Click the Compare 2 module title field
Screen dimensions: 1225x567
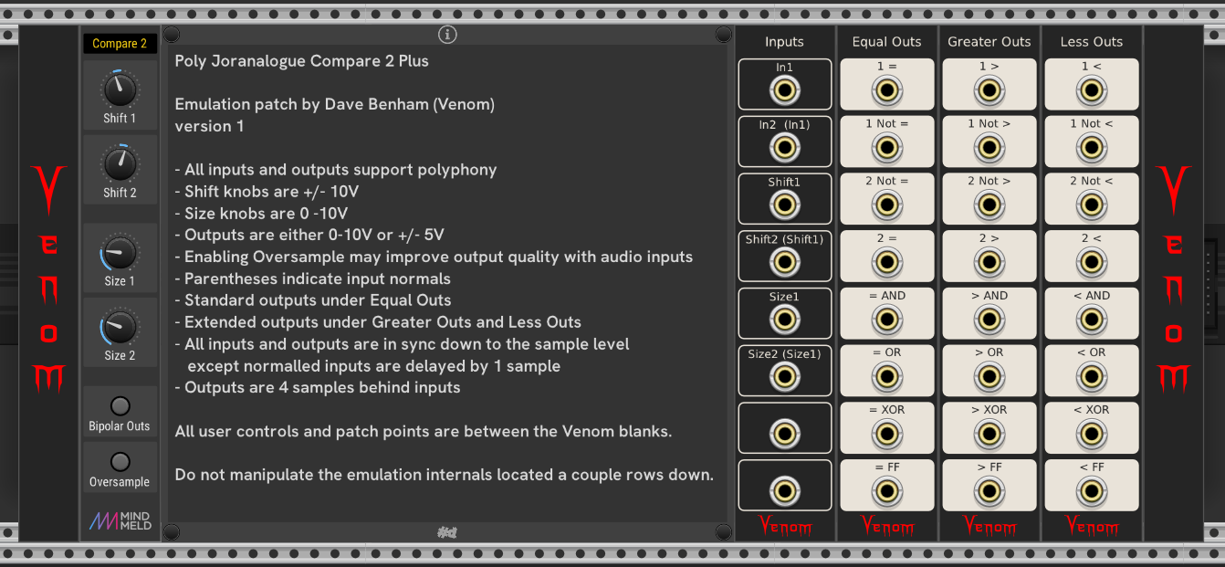[120, 44]
